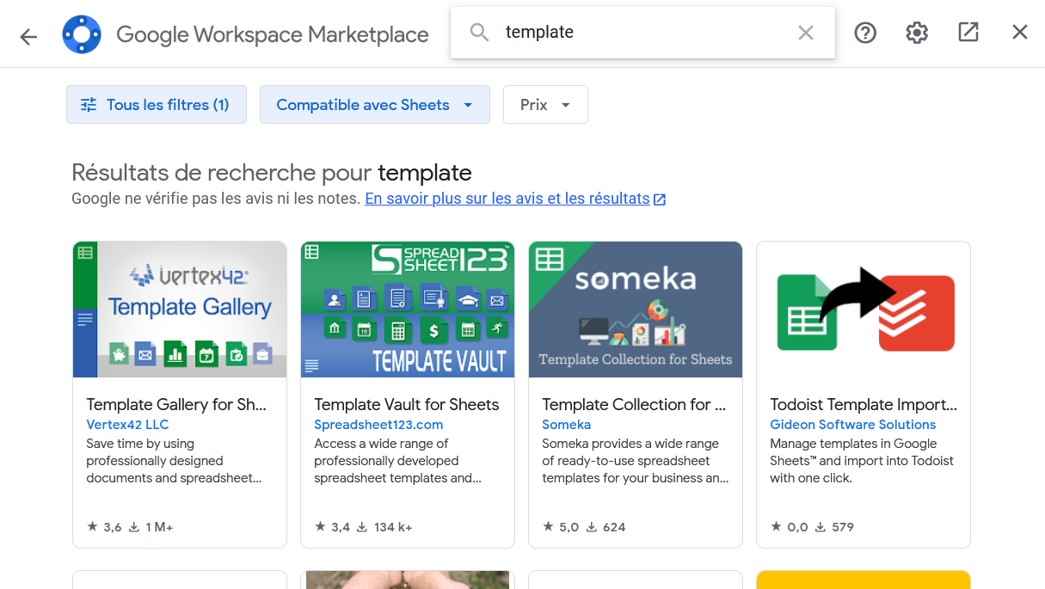Close the Marketplace dialog
This screenshot has width=1045, height=589.
[1020, 33]
